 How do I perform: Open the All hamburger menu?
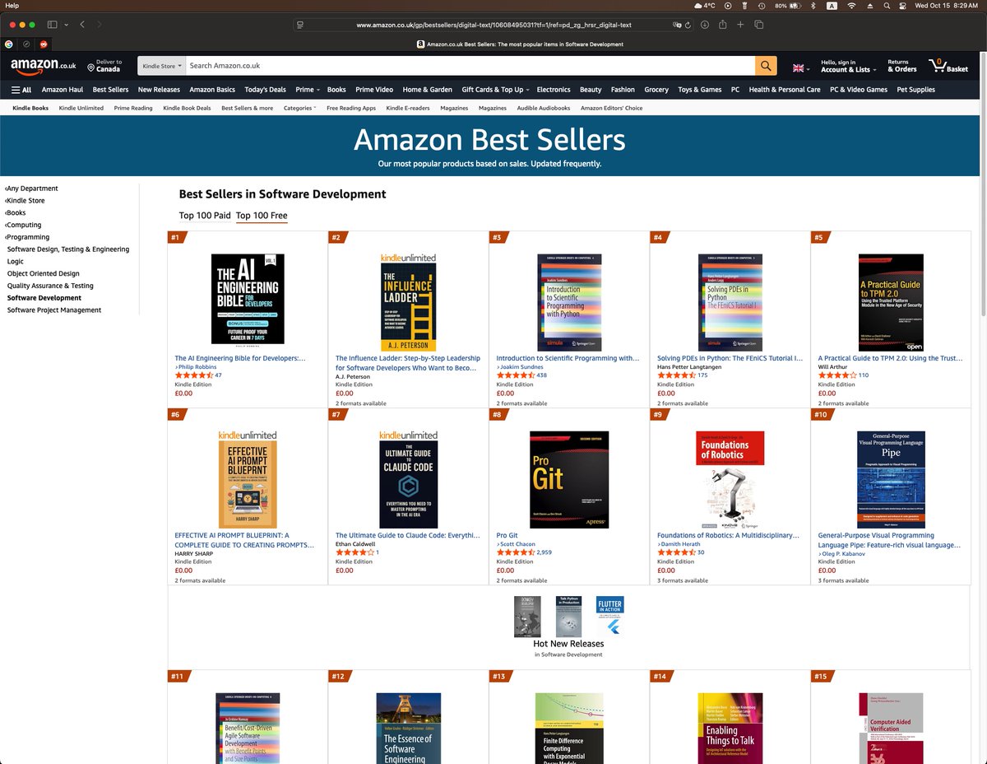tap(21, 90)
